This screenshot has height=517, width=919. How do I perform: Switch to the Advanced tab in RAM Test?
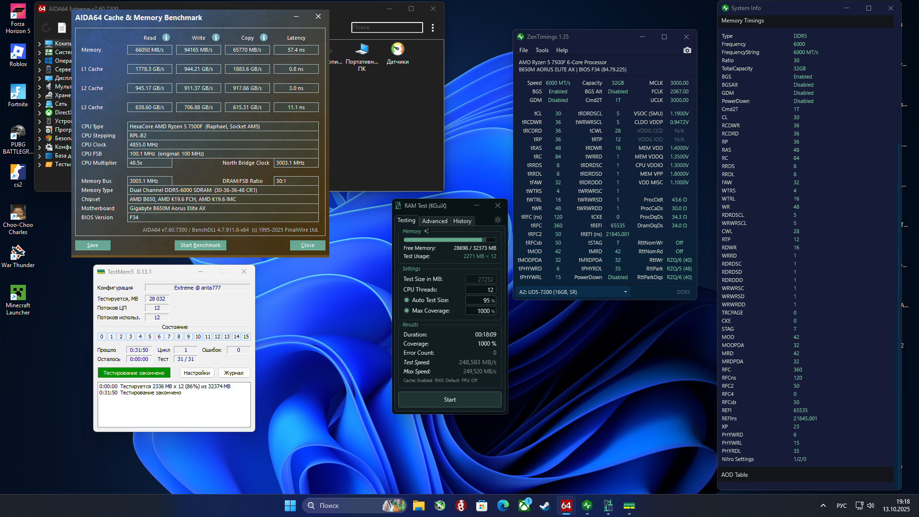[x=434, y=221]
